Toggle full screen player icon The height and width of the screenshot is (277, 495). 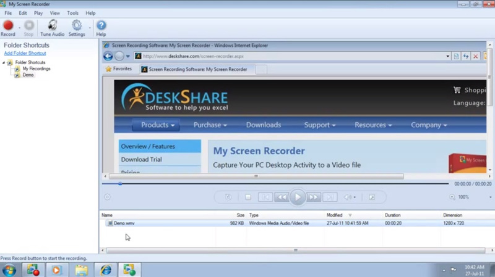(x=372, y=197)
